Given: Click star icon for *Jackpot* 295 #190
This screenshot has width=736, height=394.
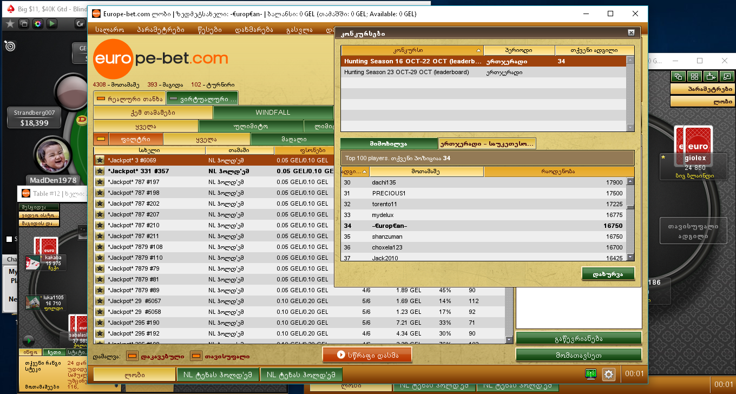Looking at the screenshot, I should tap(100, 323).
